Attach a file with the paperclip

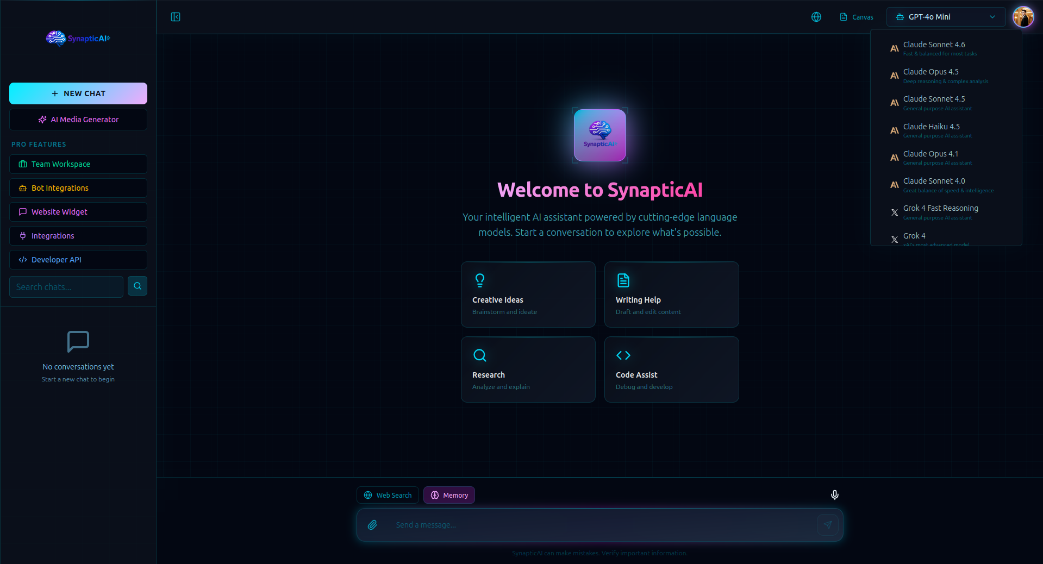tap(373, 525)
